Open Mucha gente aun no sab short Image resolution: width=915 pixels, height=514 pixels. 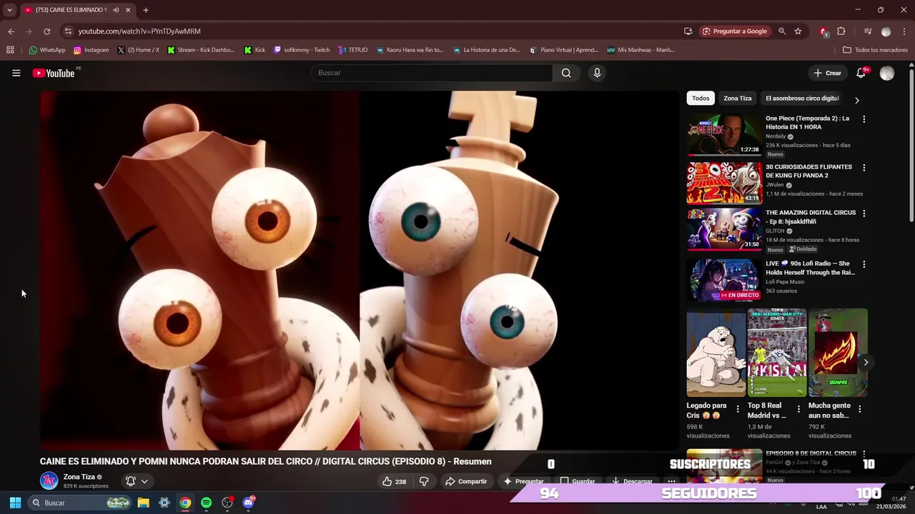(x=838, y=353)
